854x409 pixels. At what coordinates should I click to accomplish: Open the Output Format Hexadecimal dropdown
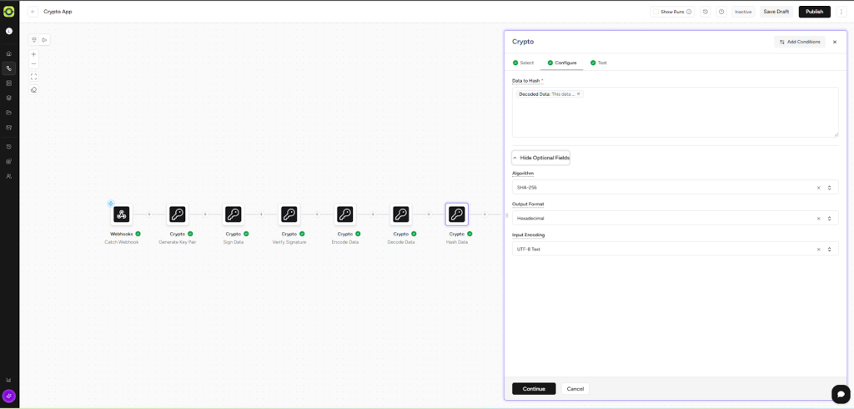(667, 219)
